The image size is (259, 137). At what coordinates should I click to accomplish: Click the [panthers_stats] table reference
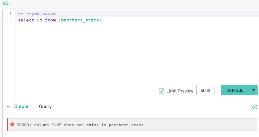coord(80,20)
